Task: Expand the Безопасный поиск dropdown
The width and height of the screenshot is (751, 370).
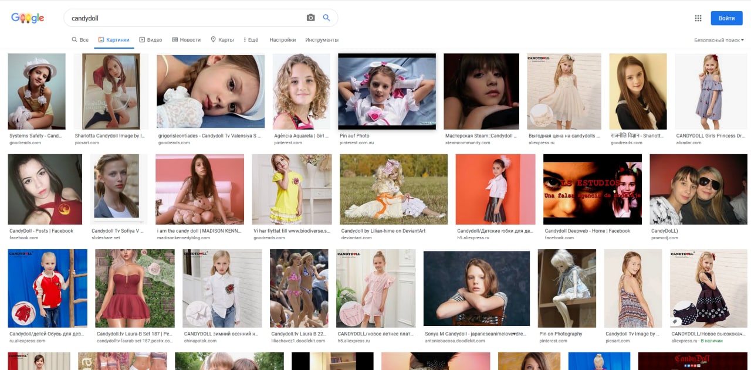Action: 719,40
